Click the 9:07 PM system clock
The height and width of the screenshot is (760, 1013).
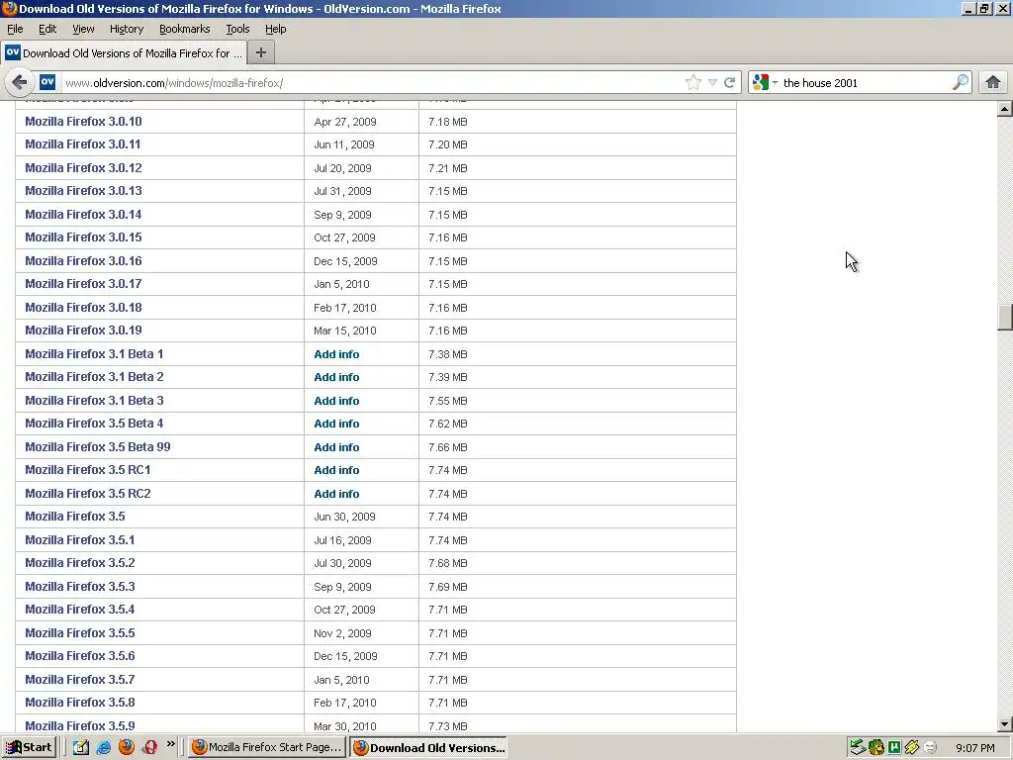click(974, 748)
